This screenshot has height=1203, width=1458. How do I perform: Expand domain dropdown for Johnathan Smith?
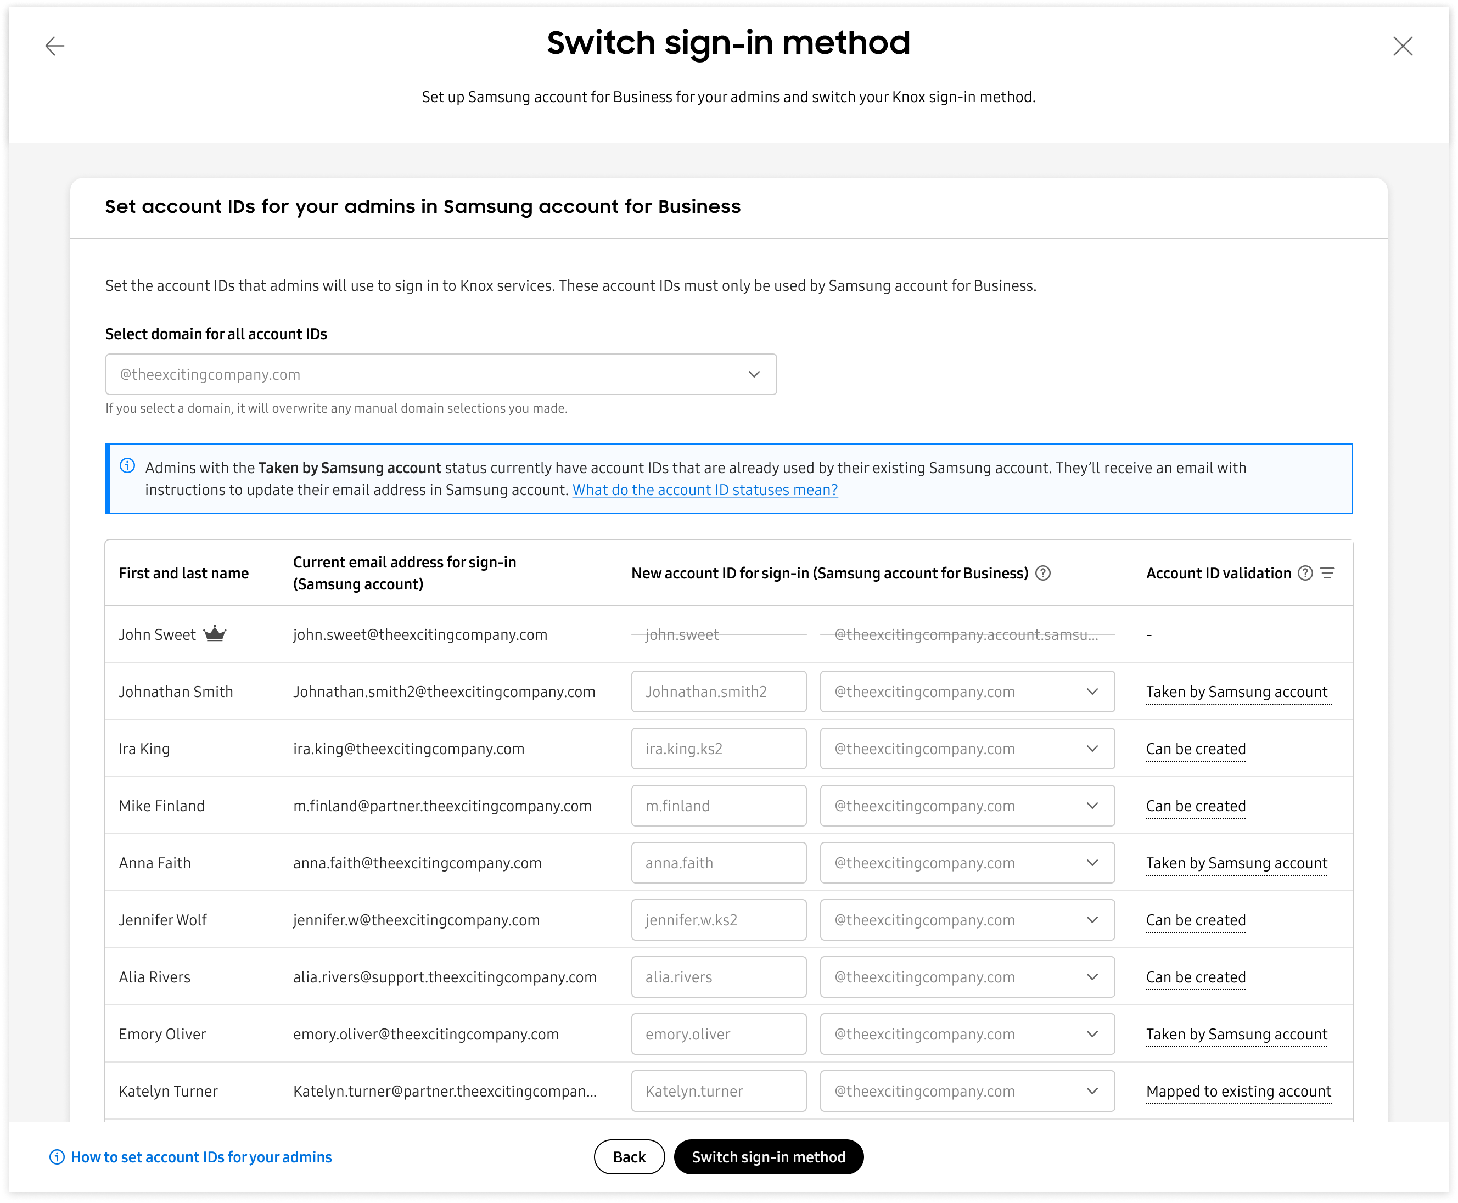click(x=967, y=692)
